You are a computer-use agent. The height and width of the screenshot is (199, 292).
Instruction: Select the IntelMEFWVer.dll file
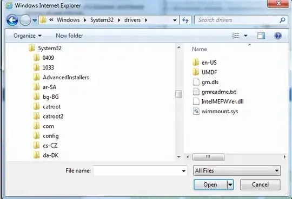(x=218, y=101)
